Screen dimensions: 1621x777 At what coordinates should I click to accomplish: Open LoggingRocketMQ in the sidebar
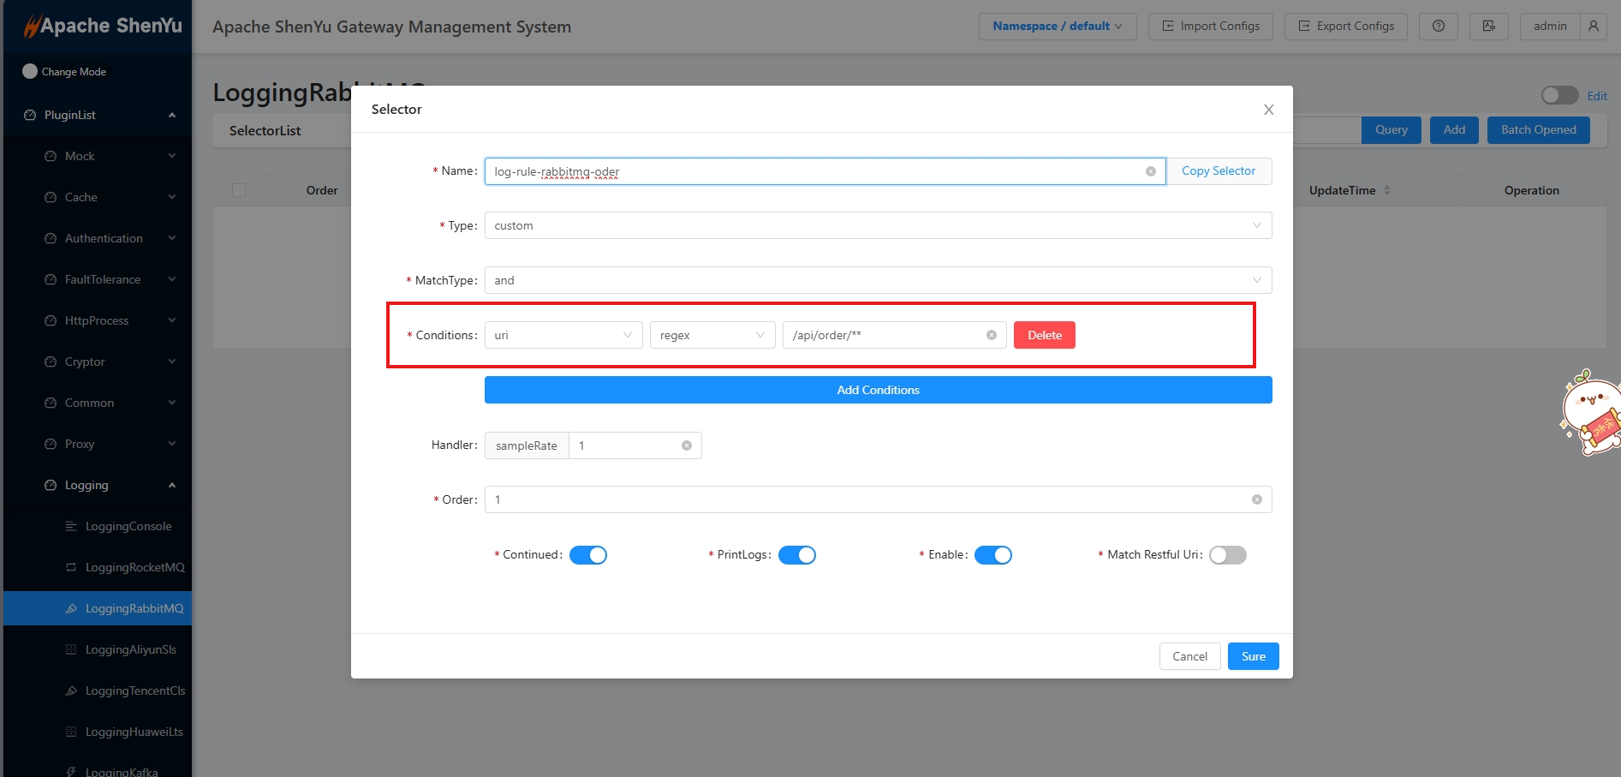point(134,567)
